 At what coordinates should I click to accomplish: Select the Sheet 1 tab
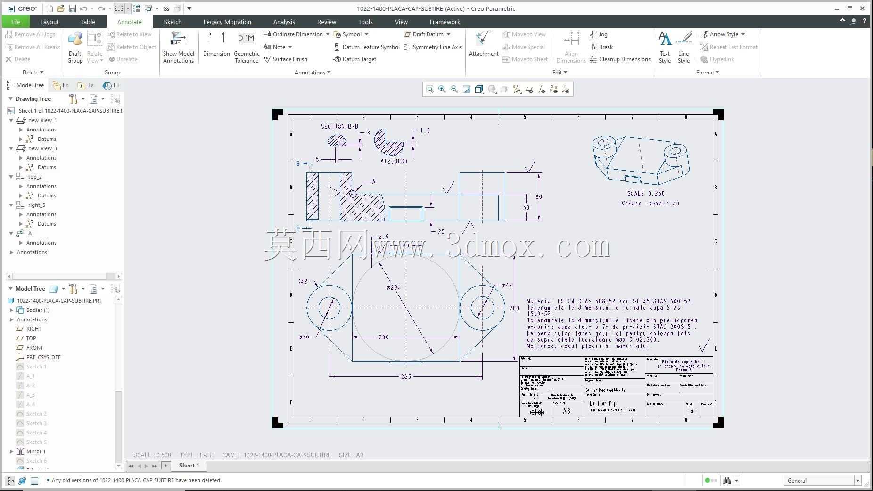[189, 466]
